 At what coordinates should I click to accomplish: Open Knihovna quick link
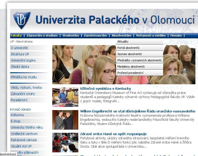pyautogui.click(x=29, y=115)
